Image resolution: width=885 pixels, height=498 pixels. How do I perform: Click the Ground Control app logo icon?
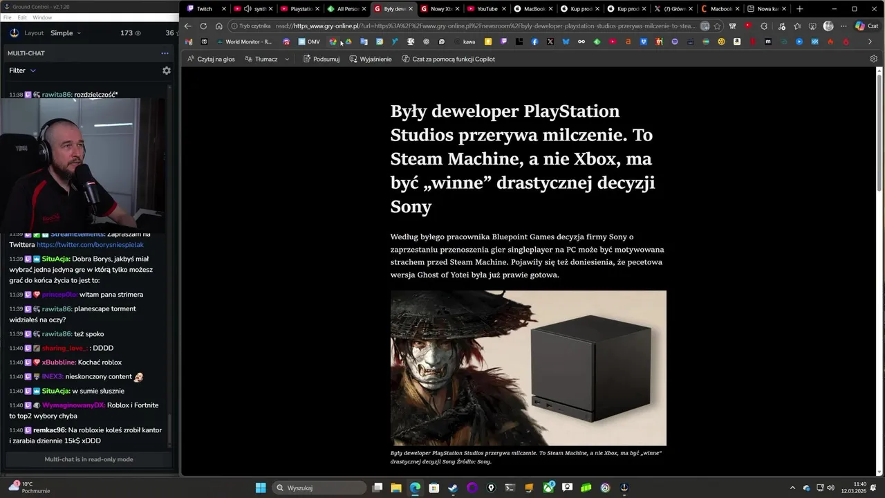click(x=15, y=33)
